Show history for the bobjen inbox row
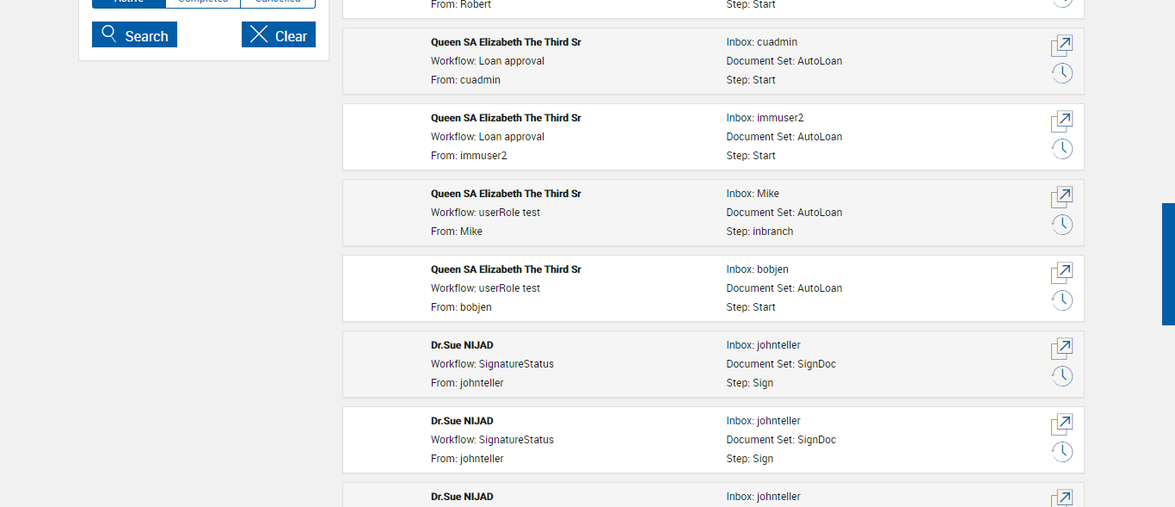The height and width of the screenshot is (507, 1175). (x=1061, y=300)
